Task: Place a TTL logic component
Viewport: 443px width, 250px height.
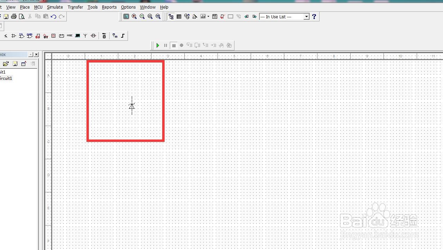Action: (x=22, y=36)
